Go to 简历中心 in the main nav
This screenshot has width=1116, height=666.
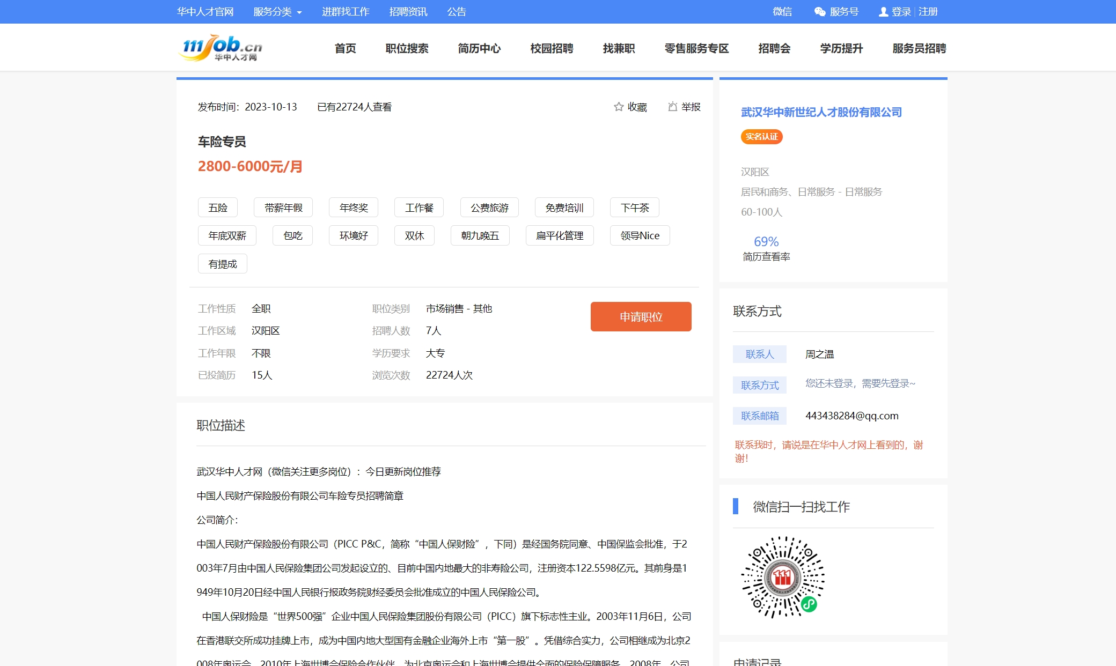[479, 48]
